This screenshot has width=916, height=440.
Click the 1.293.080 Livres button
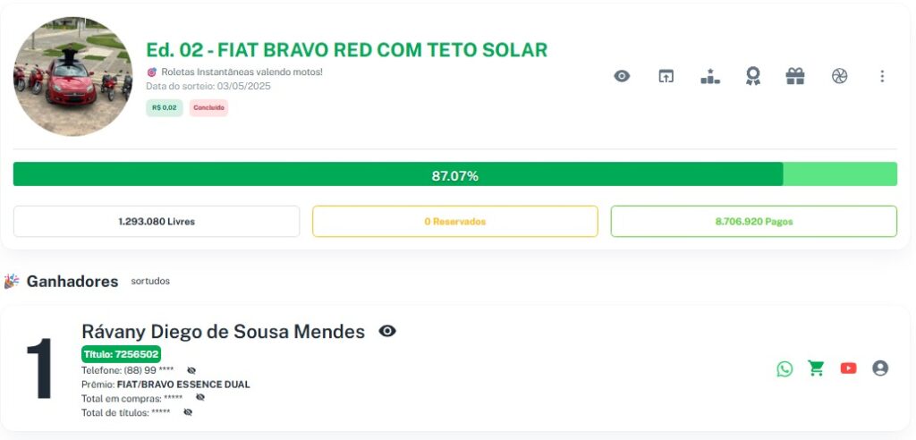coord(157,222)
